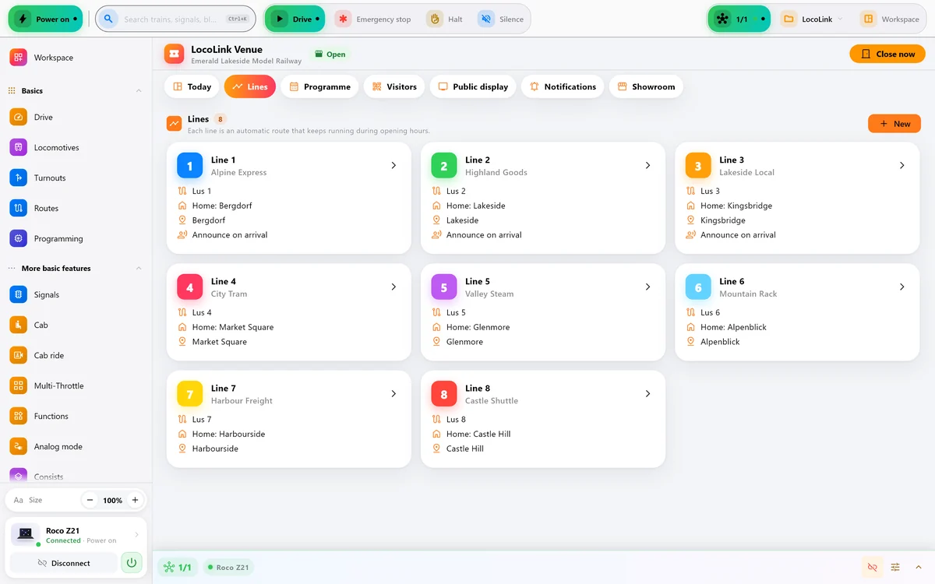Open the status bar sliders settings icon
This screenshot has width=935, height=584.
(895, 567)
